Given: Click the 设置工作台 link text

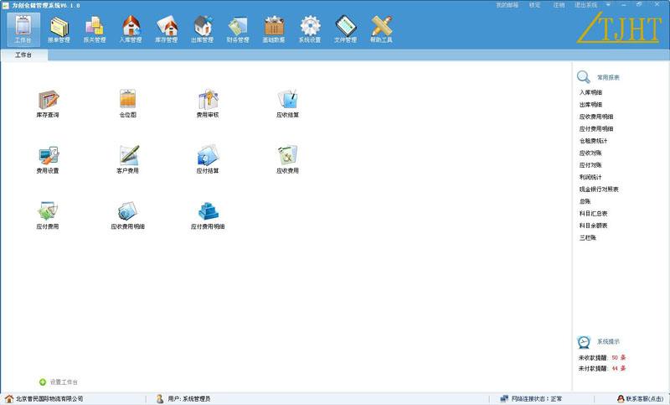Looking at the screenshot, I should [64, 382].
